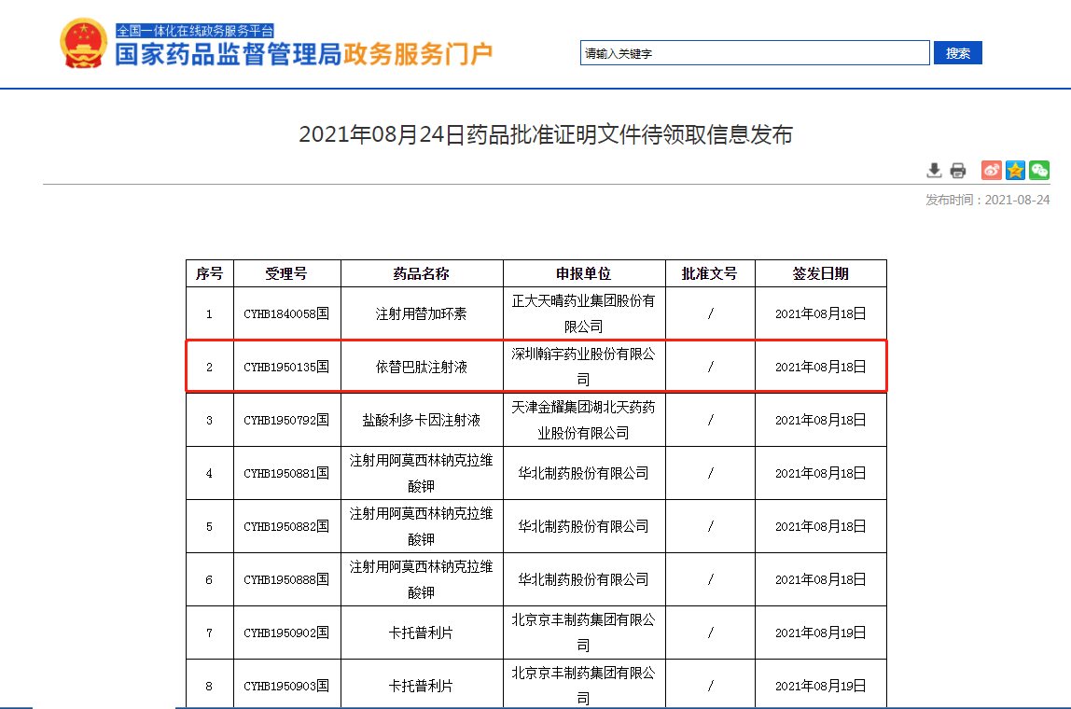Image resolution: width=1071 pixels, height=709 pixels.
Task: Click the 申报单位 column header
Action: coord(583,273)
